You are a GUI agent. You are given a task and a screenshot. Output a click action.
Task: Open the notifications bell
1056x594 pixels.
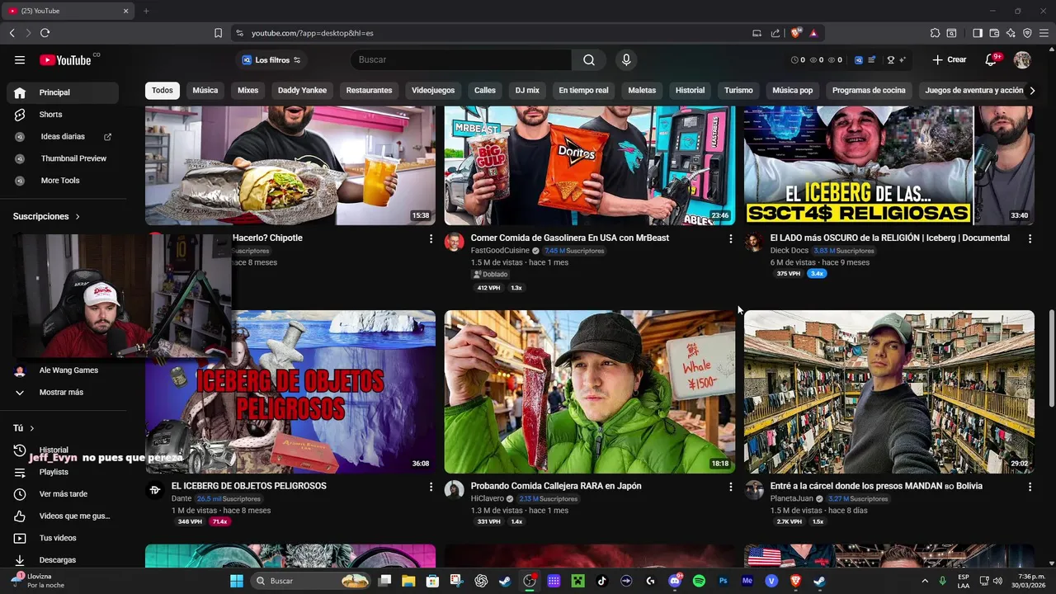click(992, 59)
